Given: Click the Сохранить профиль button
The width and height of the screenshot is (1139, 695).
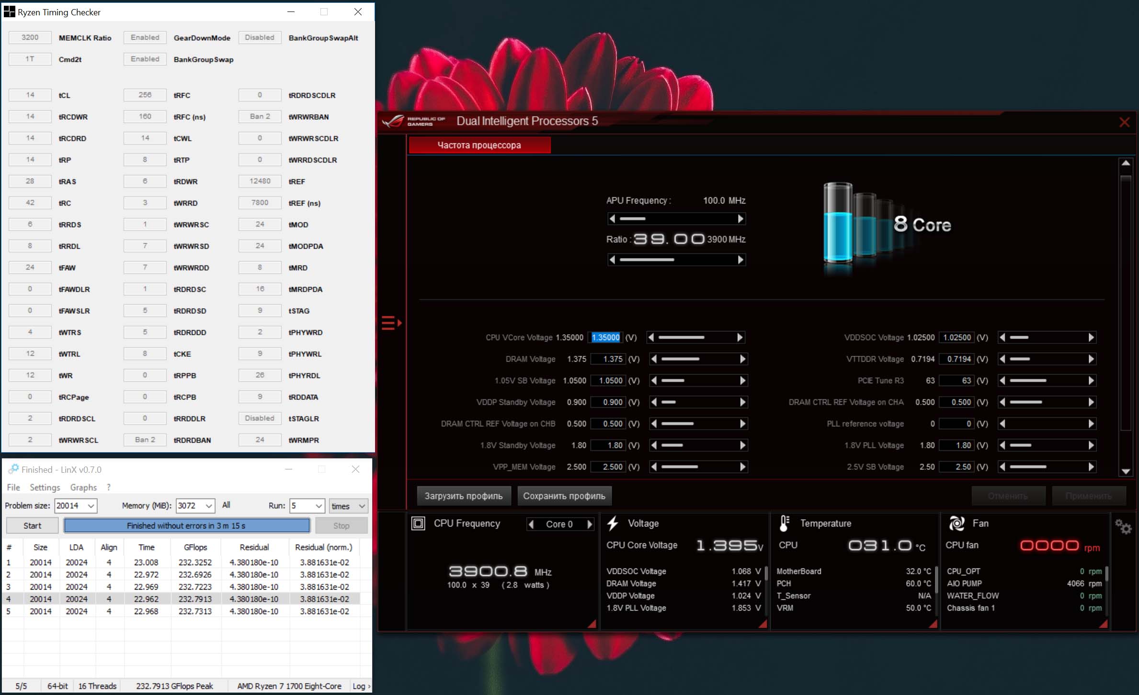Looking at the screenshot, I should coord(564,496).
